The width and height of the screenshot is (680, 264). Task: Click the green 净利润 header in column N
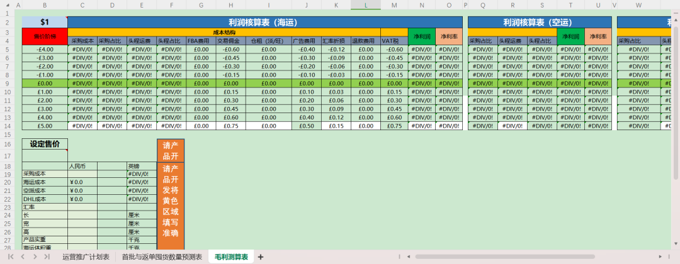pos(421,36)
